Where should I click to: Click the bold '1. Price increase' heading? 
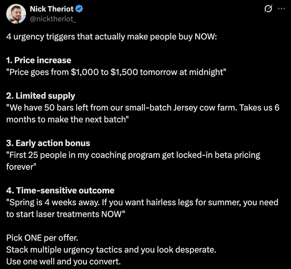[39, 60]
